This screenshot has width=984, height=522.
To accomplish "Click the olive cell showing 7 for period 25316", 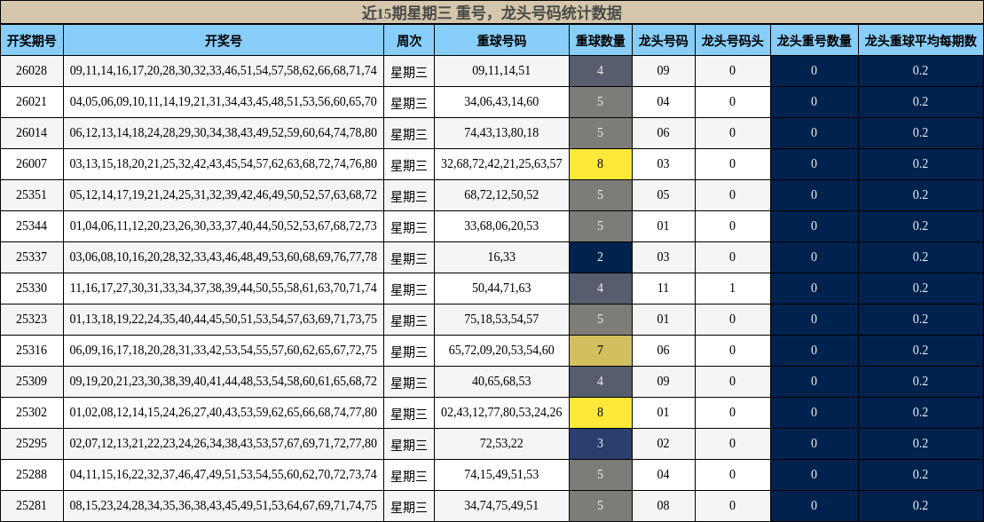I will click(x=600, y=350).
